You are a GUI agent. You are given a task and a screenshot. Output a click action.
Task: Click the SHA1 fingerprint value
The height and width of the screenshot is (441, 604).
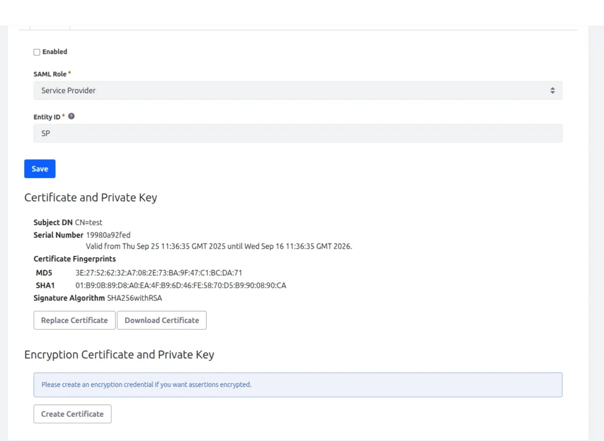click(180, 285)
